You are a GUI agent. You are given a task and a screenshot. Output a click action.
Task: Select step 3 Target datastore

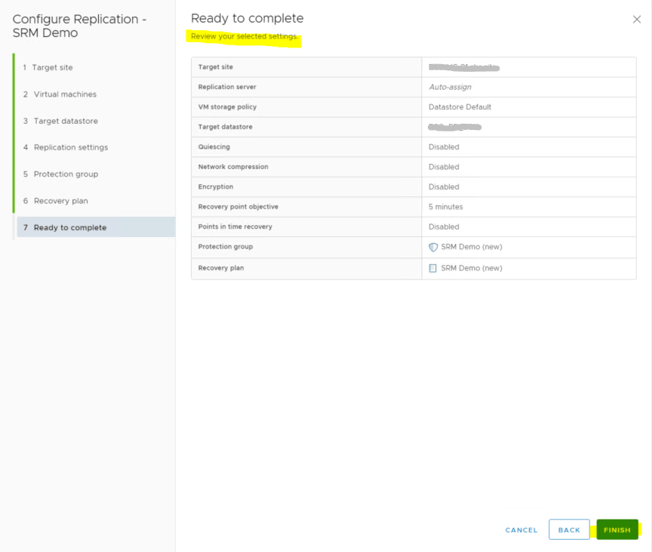coord(66,121)
